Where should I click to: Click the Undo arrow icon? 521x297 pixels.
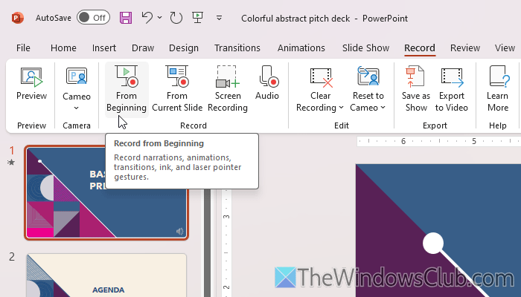coord(147,17)
